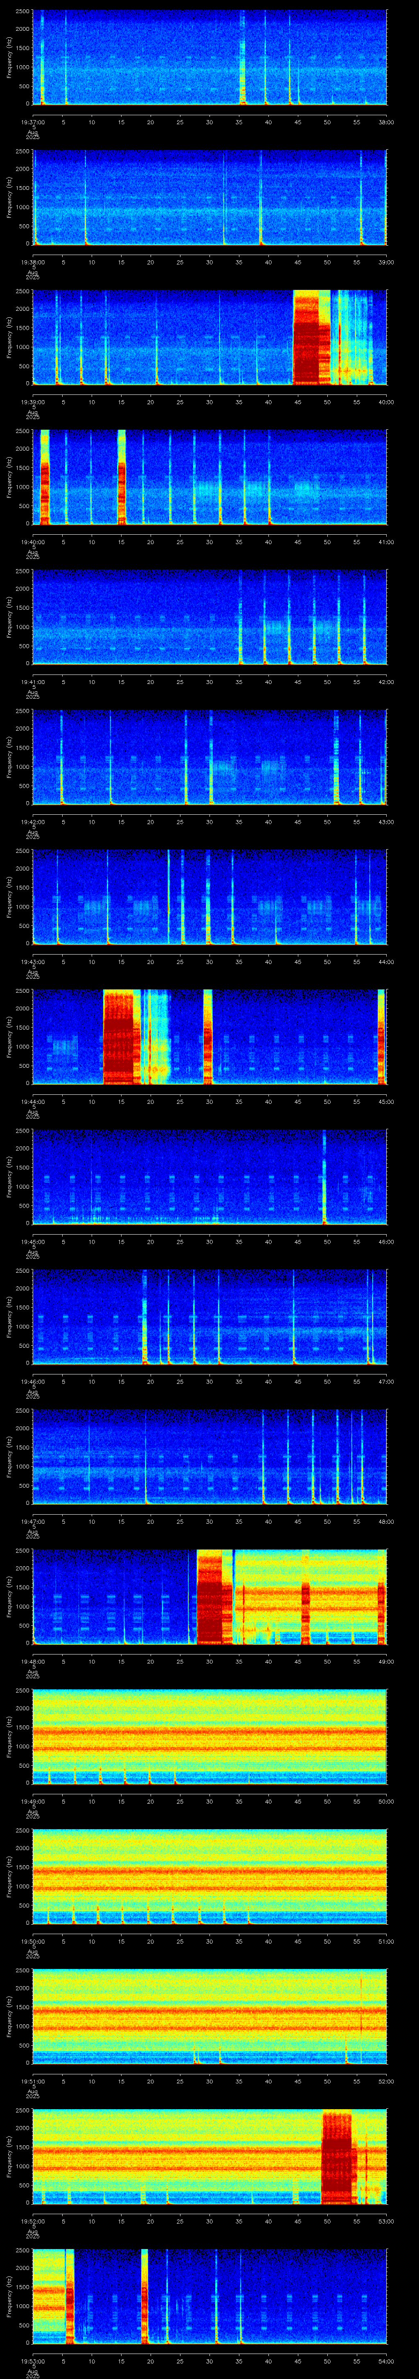The width and height of the screenshot is (419, 2379).
Task: Click the '19:38:00' start time label
Action: [x=32, y=262]
